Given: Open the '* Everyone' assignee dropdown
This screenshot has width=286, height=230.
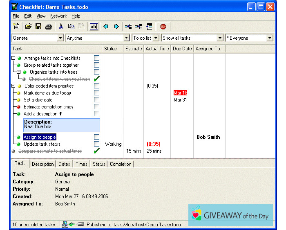Looking at the screenshot, I should click(x=270, y=38).
